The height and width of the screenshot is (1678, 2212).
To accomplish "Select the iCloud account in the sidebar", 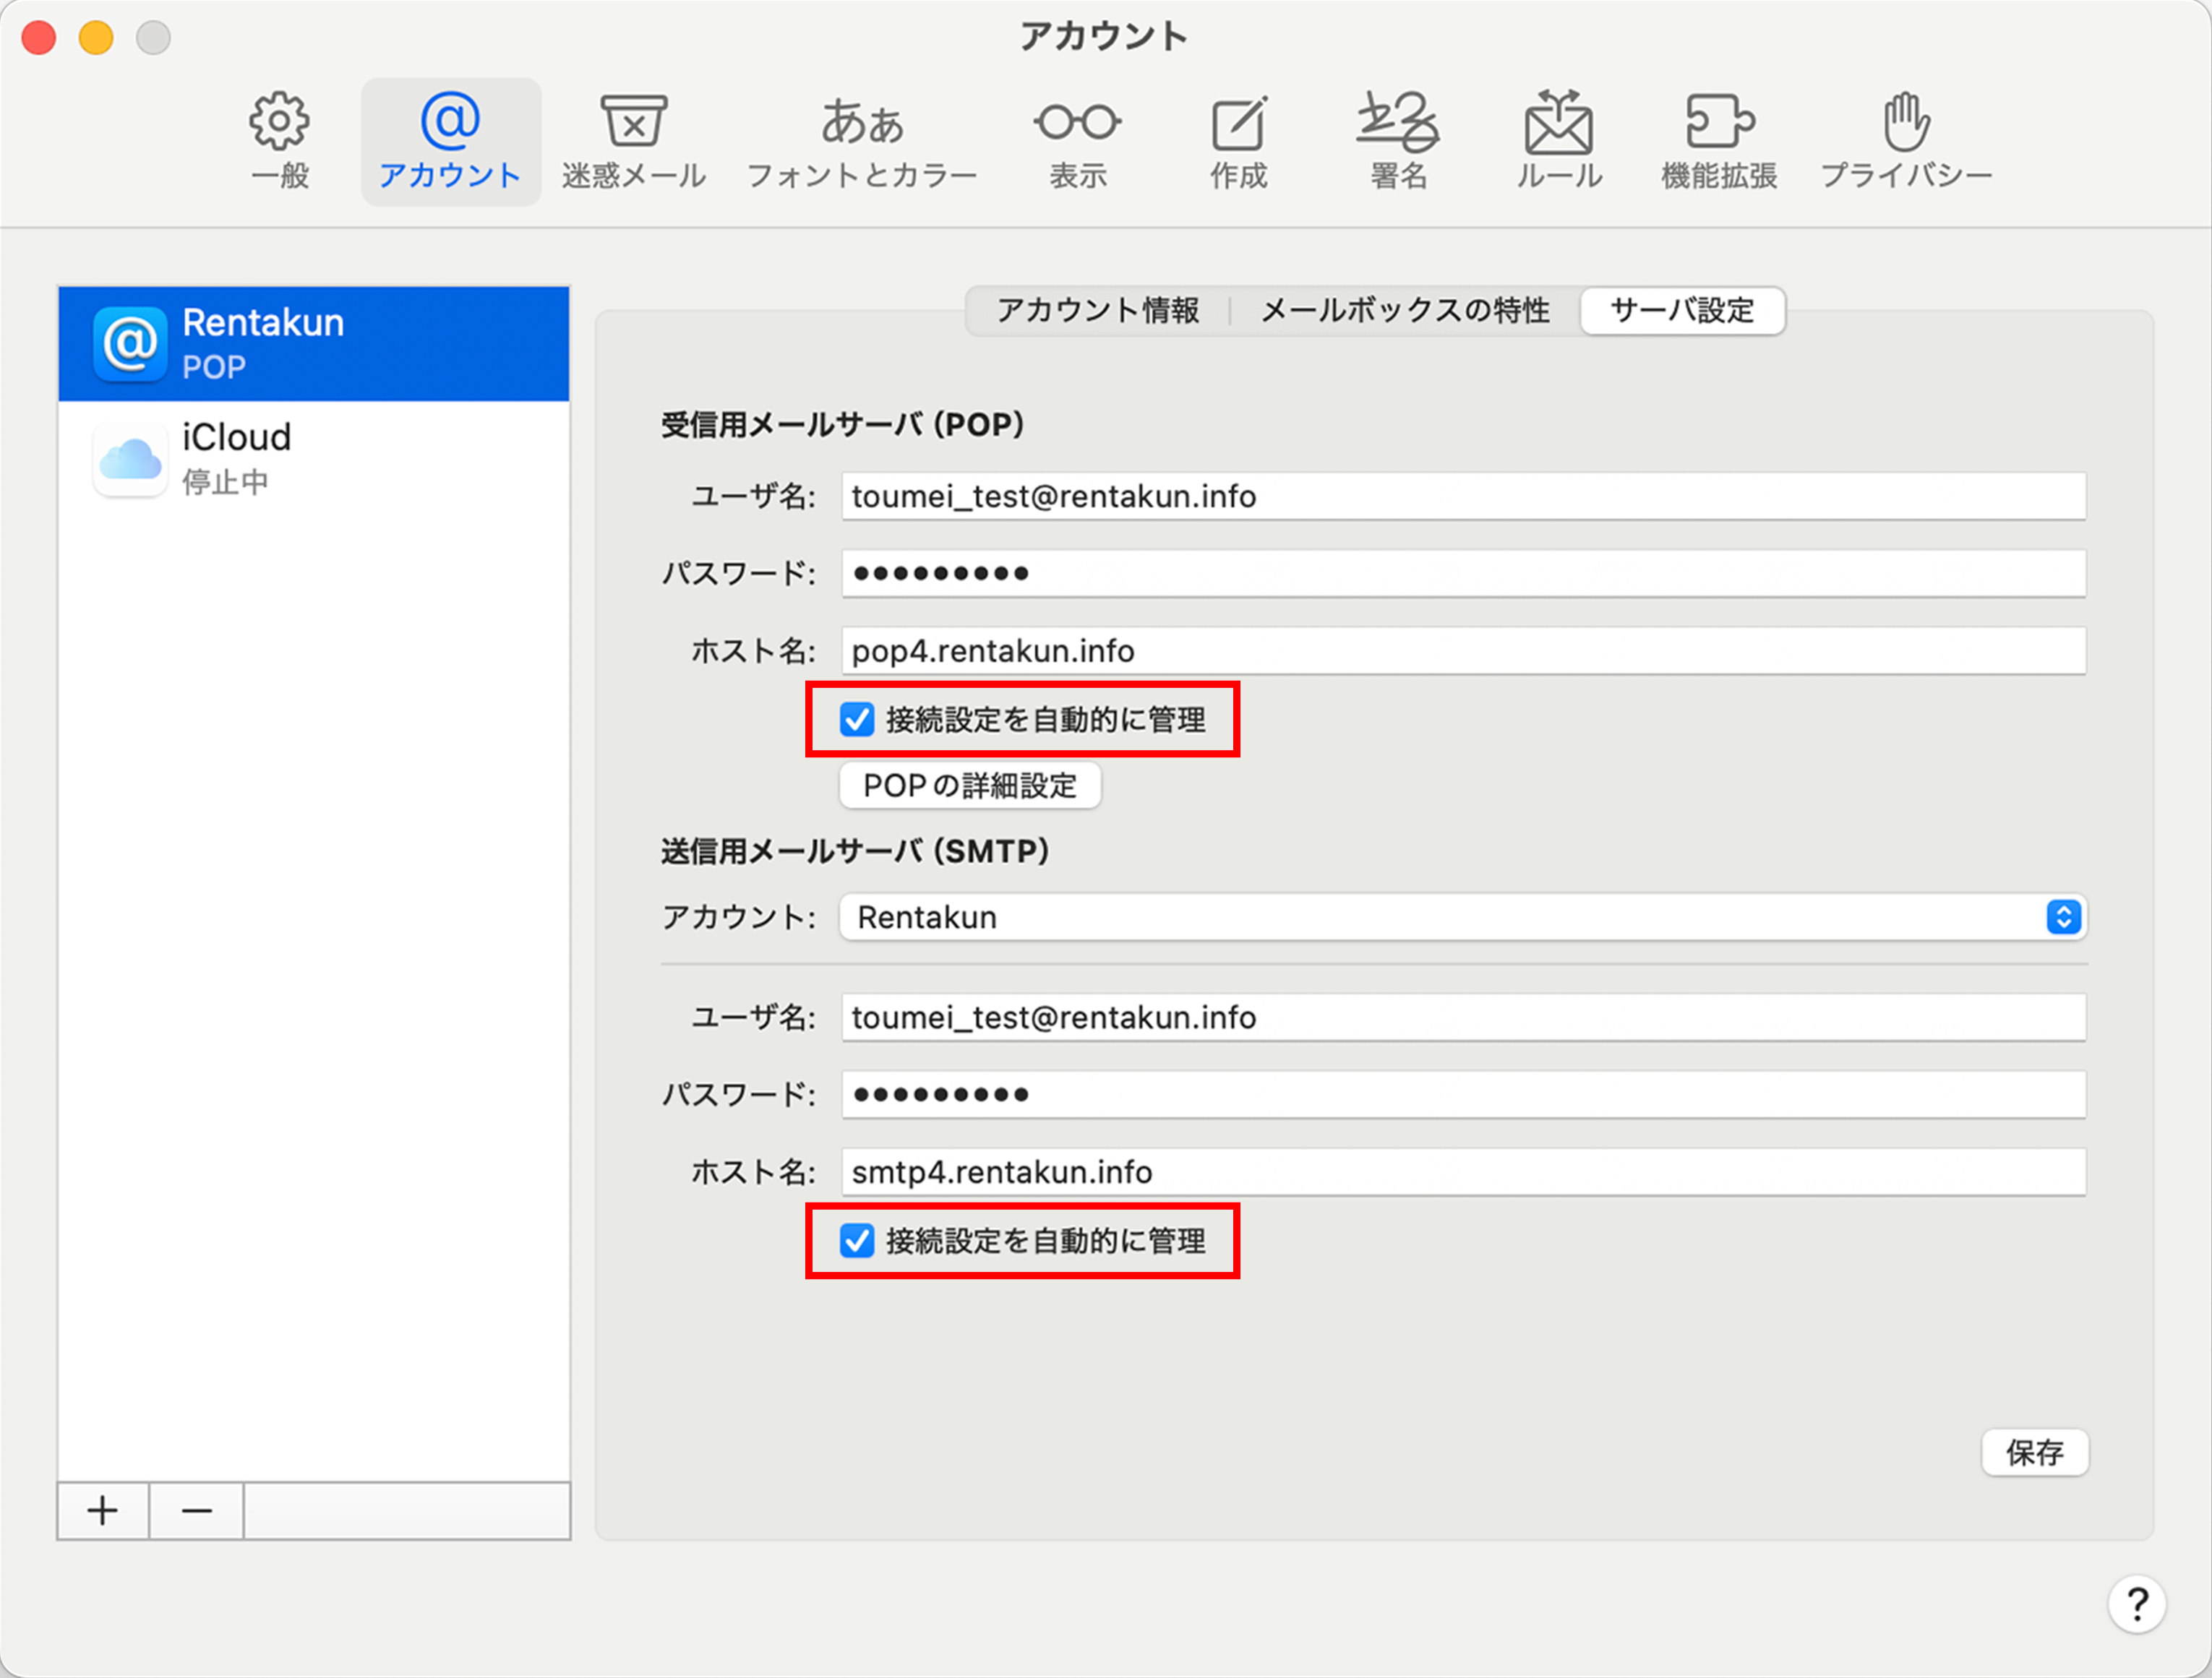I will [313, 459].
